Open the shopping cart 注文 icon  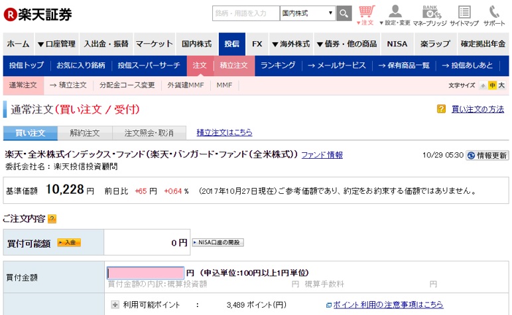(x=366, y=16)
